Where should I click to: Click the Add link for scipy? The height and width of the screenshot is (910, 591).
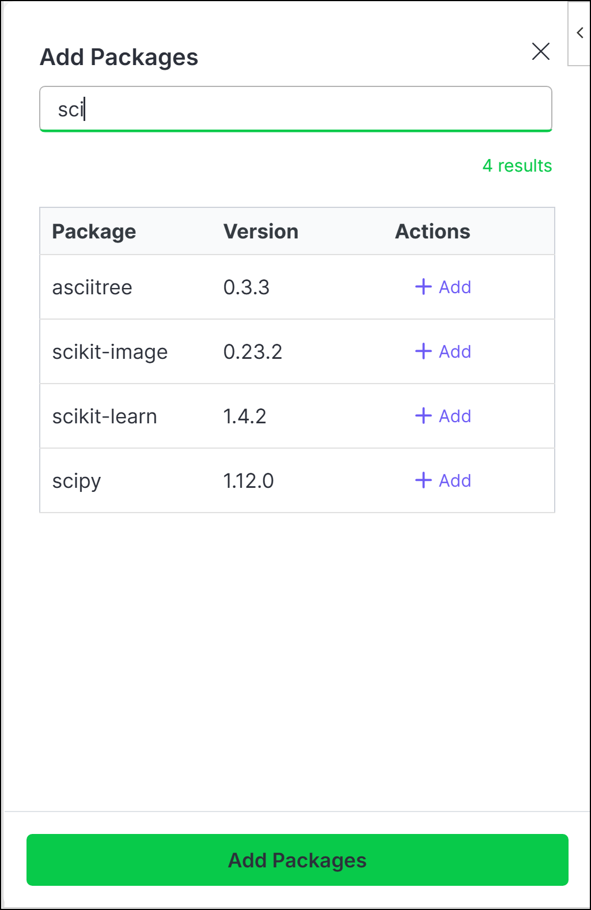coord(443,480)
